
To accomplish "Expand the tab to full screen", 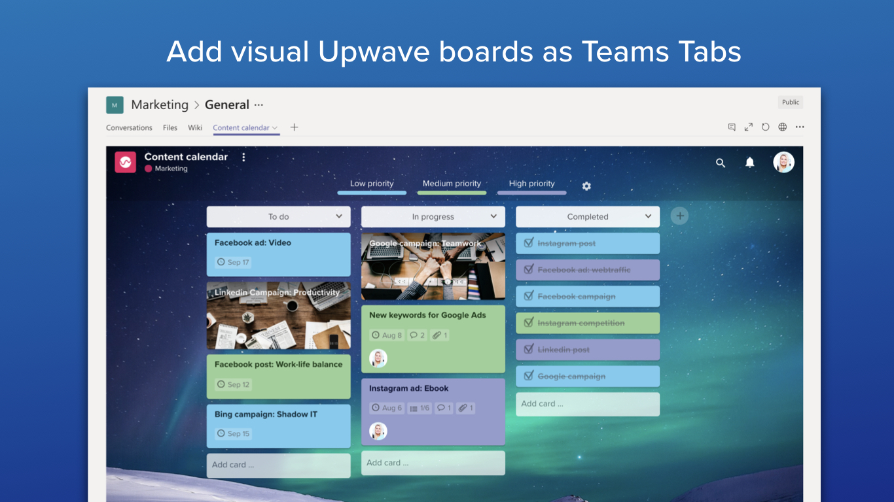I will tap(749, 127).
